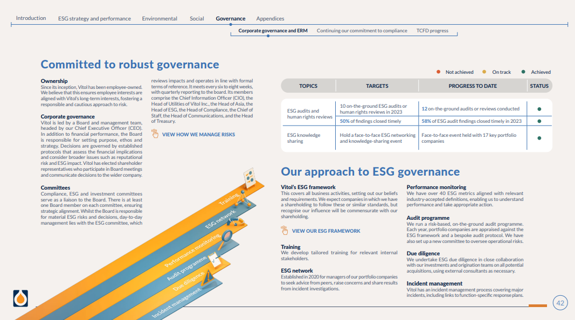Click the Incident management warning triangle icon

pos(209,277)
